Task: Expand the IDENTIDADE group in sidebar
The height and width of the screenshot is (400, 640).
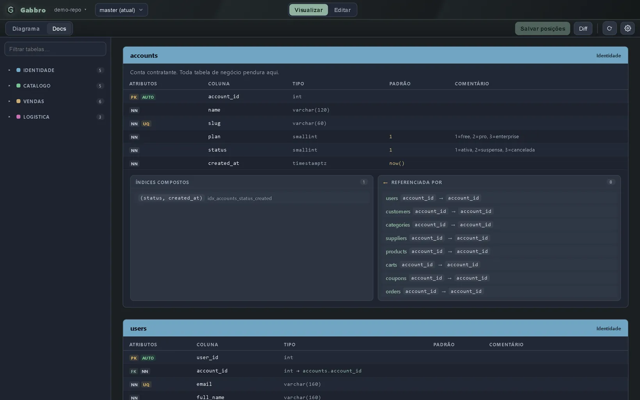Action: pos(9,70)
